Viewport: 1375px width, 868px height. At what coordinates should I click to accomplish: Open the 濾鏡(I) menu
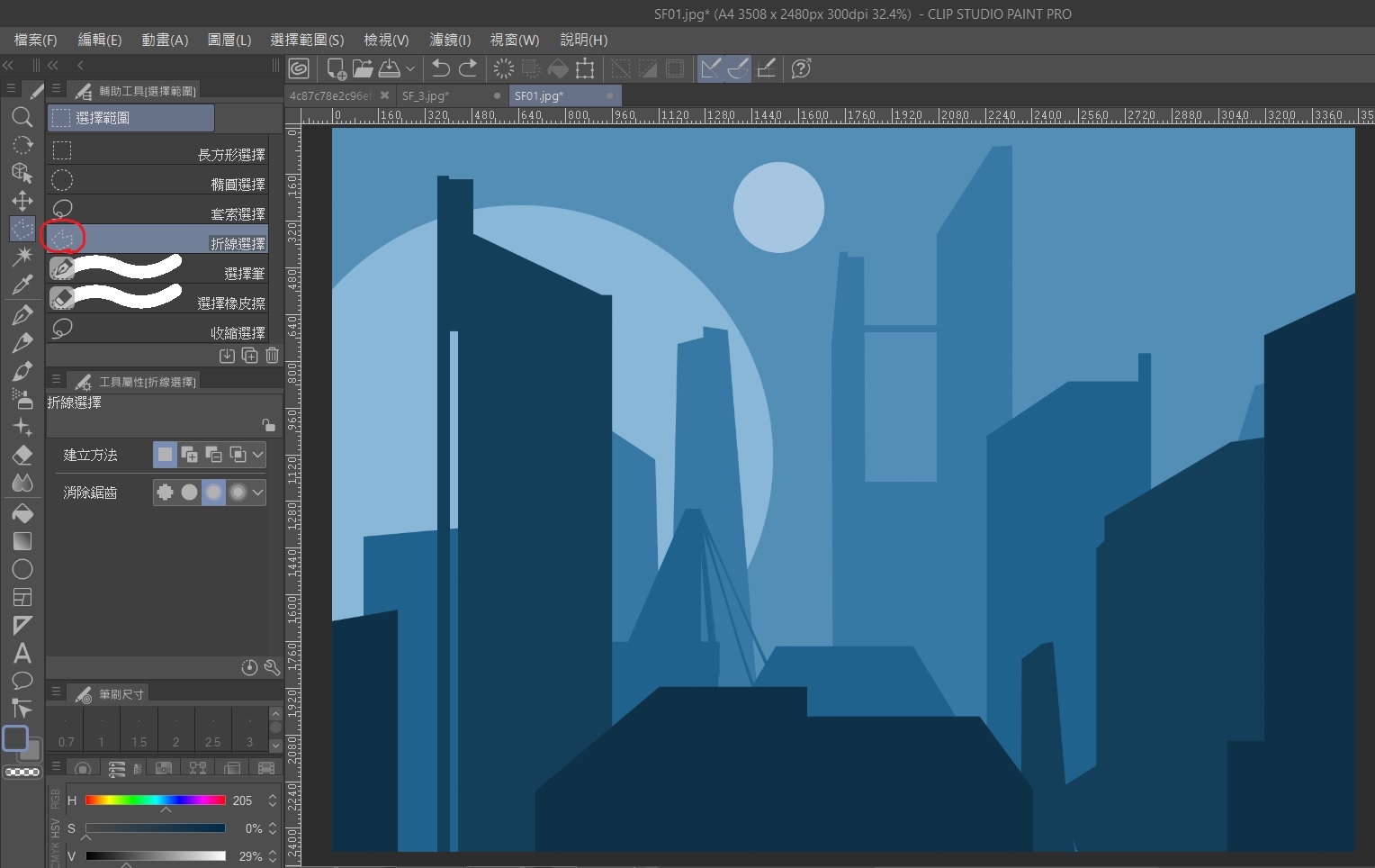coord(450,40)
